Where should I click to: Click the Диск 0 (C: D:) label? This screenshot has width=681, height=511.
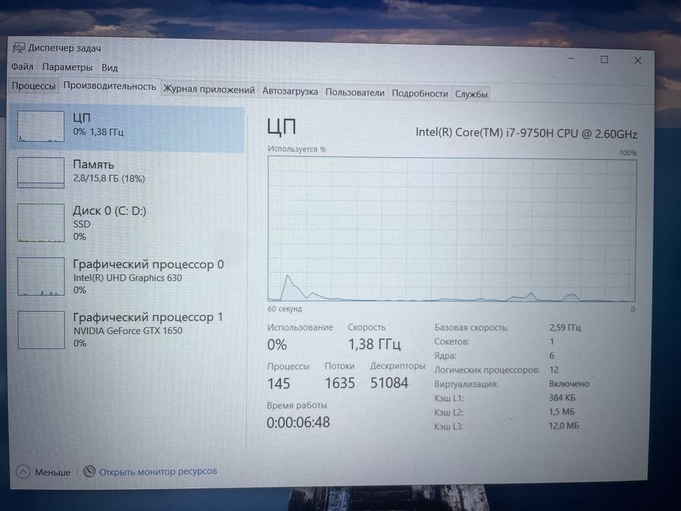pos(109,211)
